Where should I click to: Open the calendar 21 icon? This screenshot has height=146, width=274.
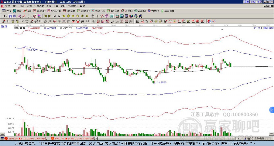point(117,16)
